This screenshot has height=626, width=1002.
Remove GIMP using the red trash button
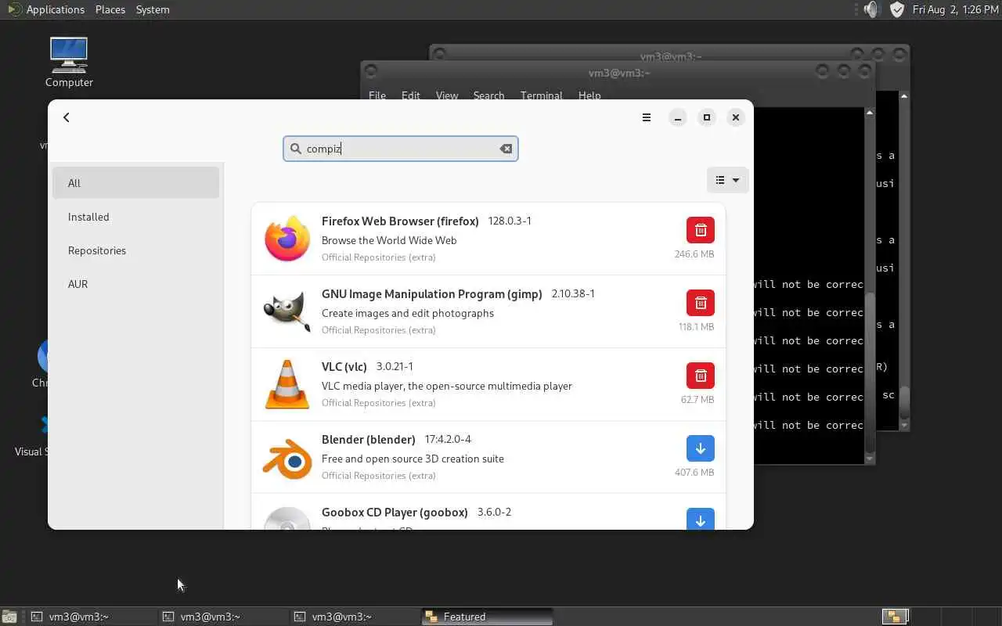(701, 303)
